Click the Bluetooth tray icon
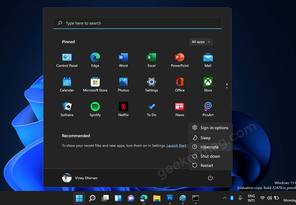 click(x=232, y=198)
